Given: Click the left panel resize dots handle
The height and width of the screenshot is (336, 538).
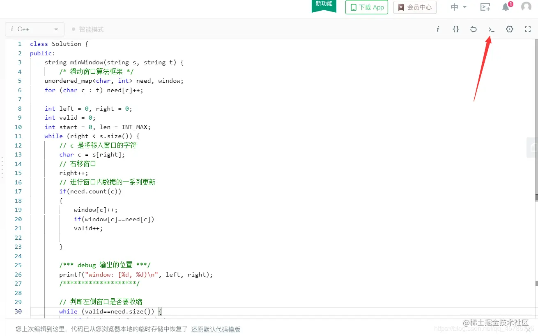Looking at the screenshot, I should pos(2,167).
